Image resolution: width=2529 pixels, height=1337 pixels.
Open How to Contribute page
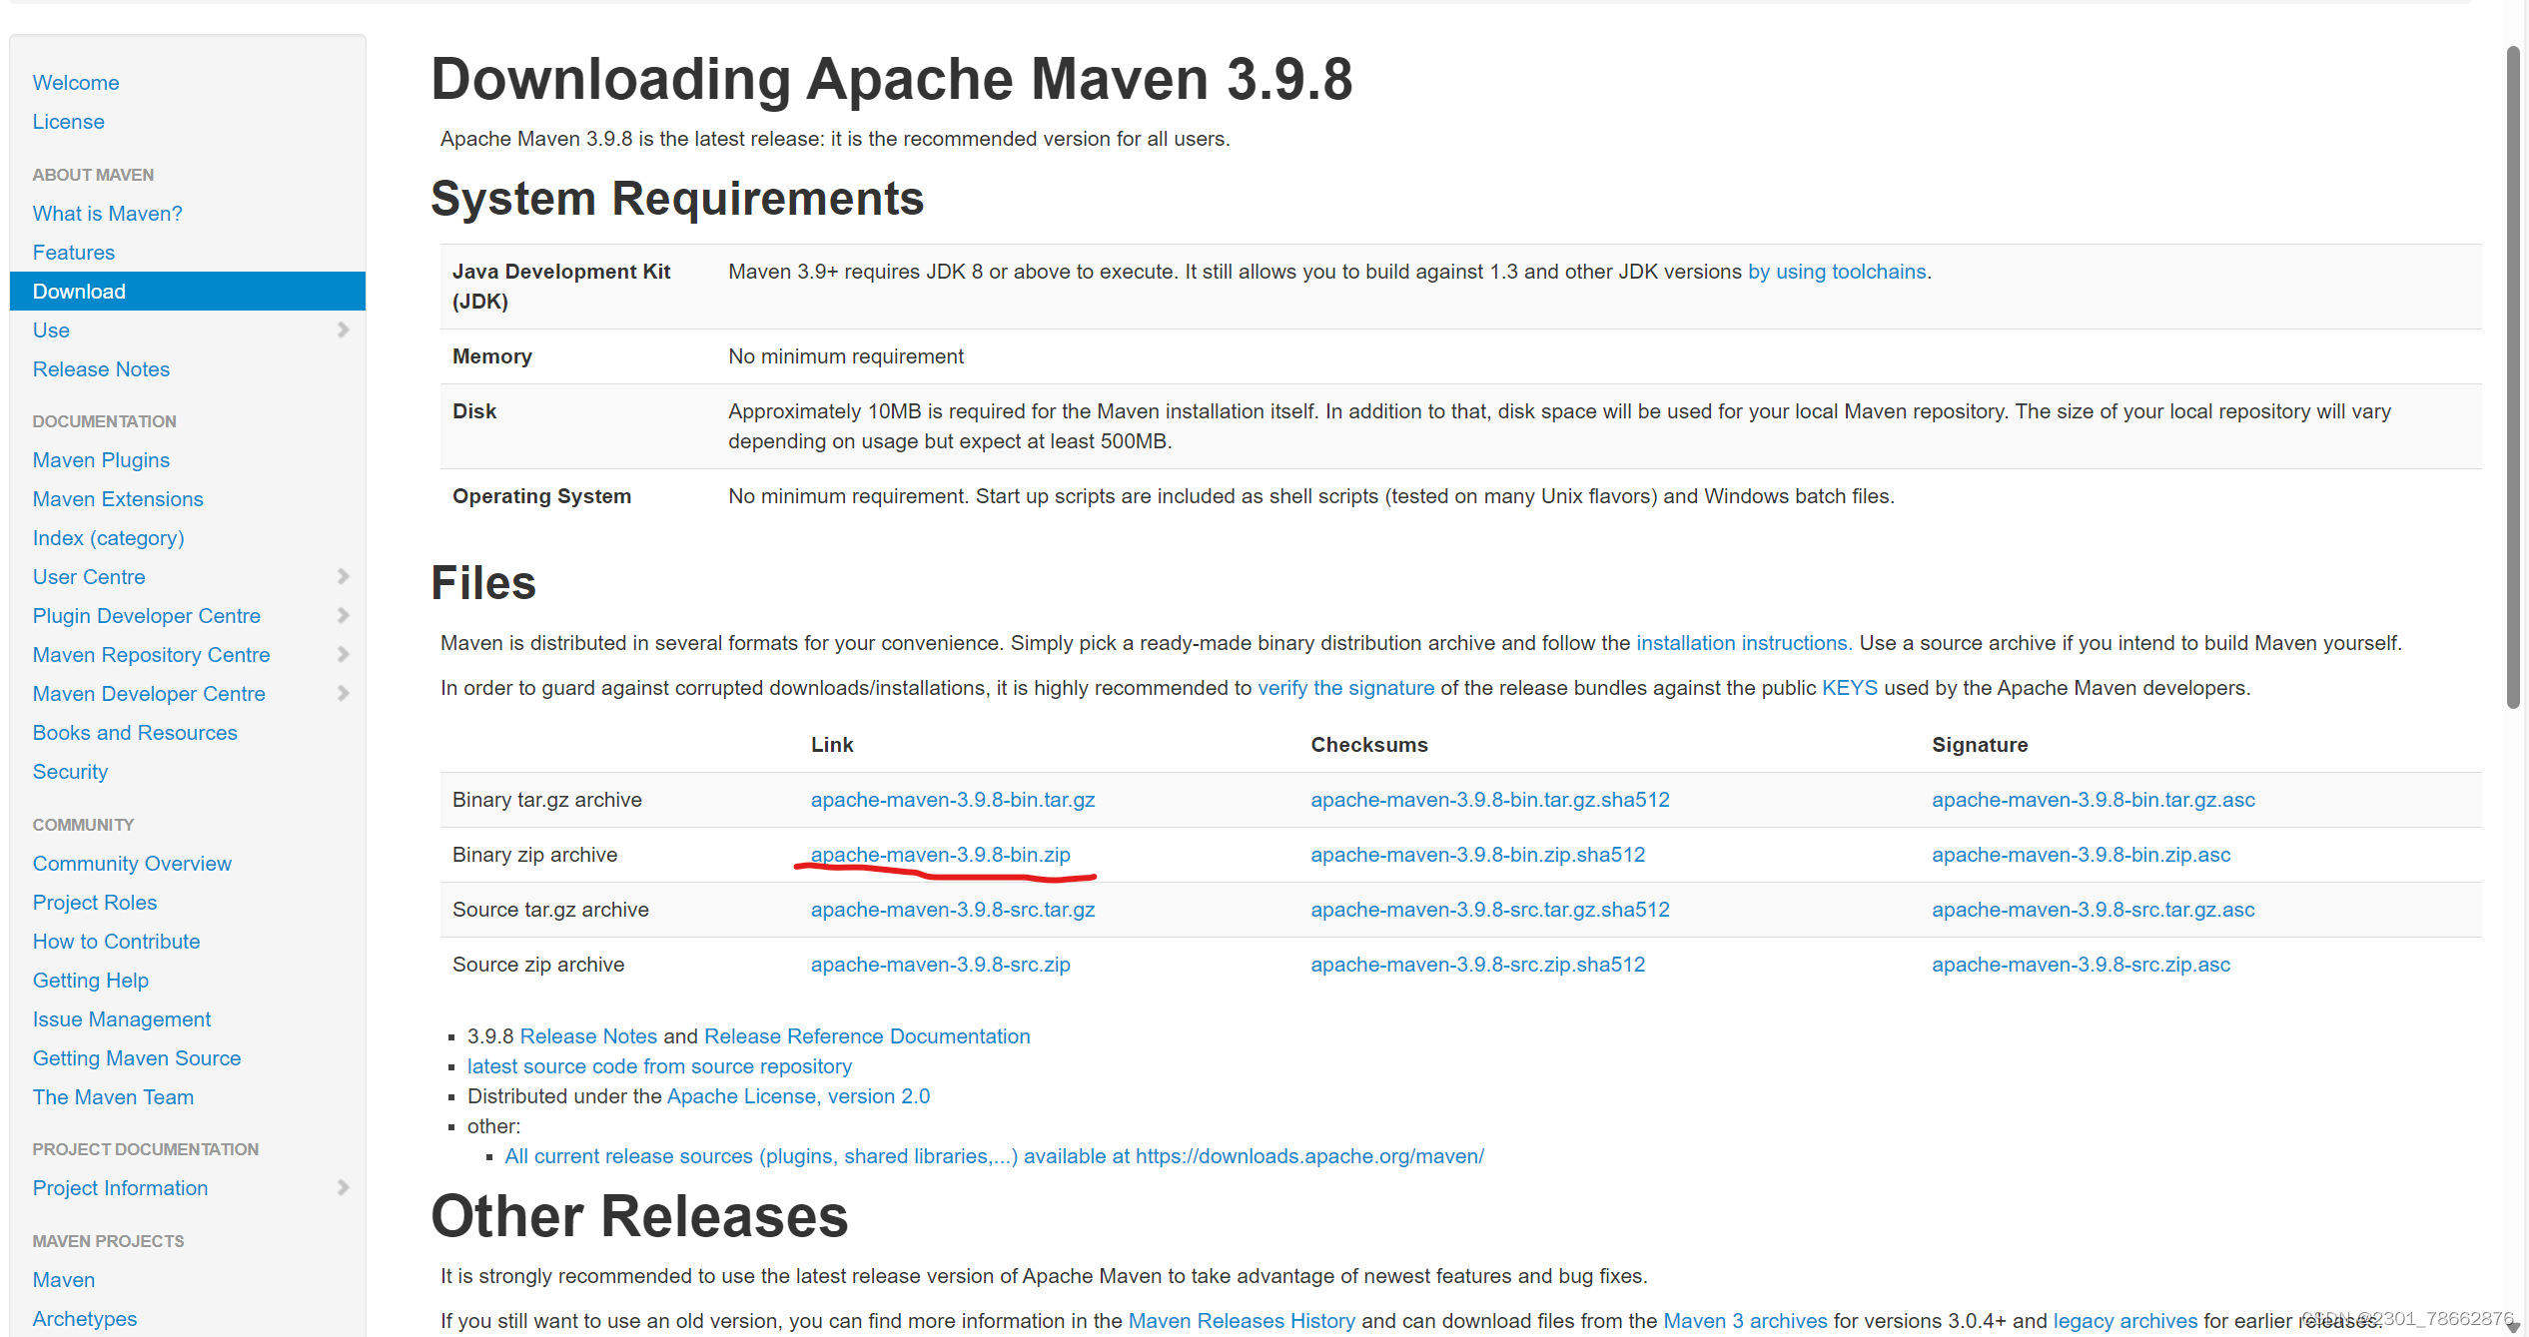point(117,942)
